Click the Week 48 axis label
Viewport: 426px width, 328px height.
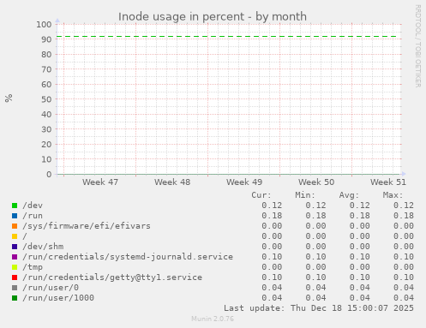[x=172, y=182]
